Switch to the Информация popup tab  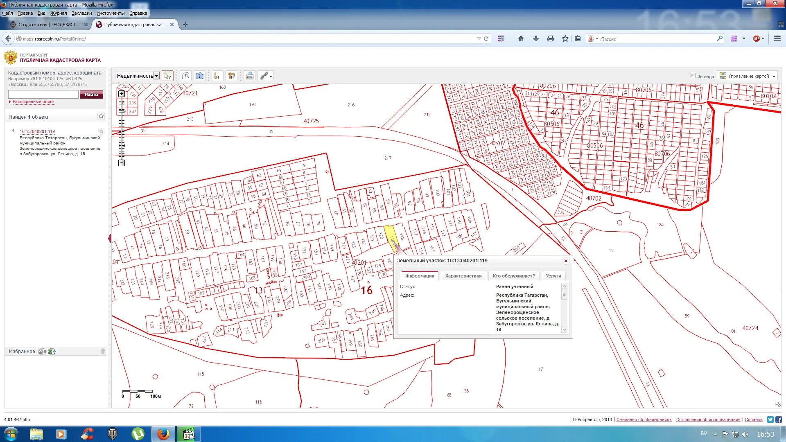pos(420,276)
